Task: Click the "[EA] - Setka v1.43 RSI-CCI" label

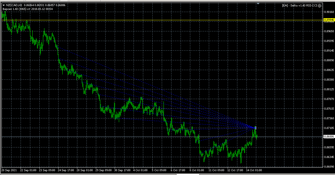Action: point(299,6)
